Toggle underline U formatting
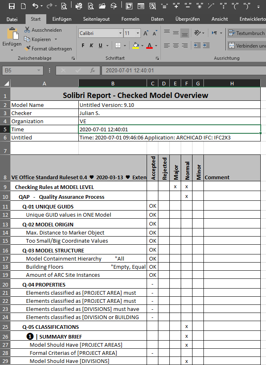 coord(100,46)
